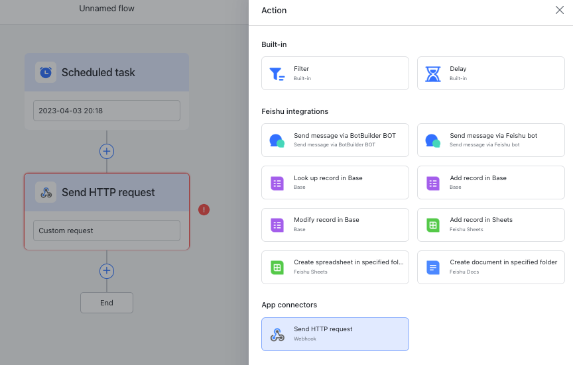Click the webhook icon in App connectors
Image resolution: width=573 pixels, height=365 pixels.
pyautogui.click(x=277, y=335)
